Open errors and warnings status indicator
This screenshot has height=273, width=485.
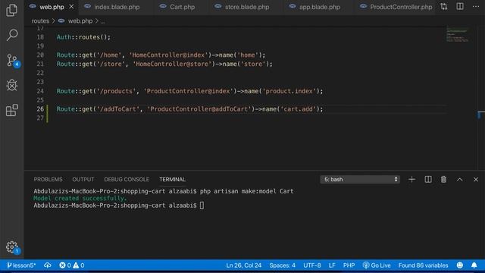[x=72, y=265]
